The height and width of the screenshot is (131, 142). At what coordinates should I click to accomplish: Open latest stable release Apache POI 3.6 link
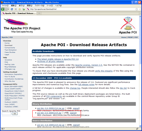tap(58, 59)
